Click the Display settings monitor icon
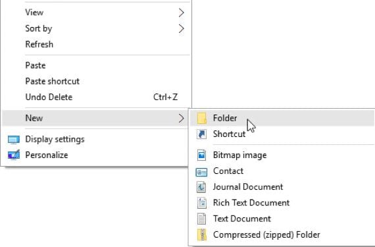 pyautogui.click(x=14, y=140)
